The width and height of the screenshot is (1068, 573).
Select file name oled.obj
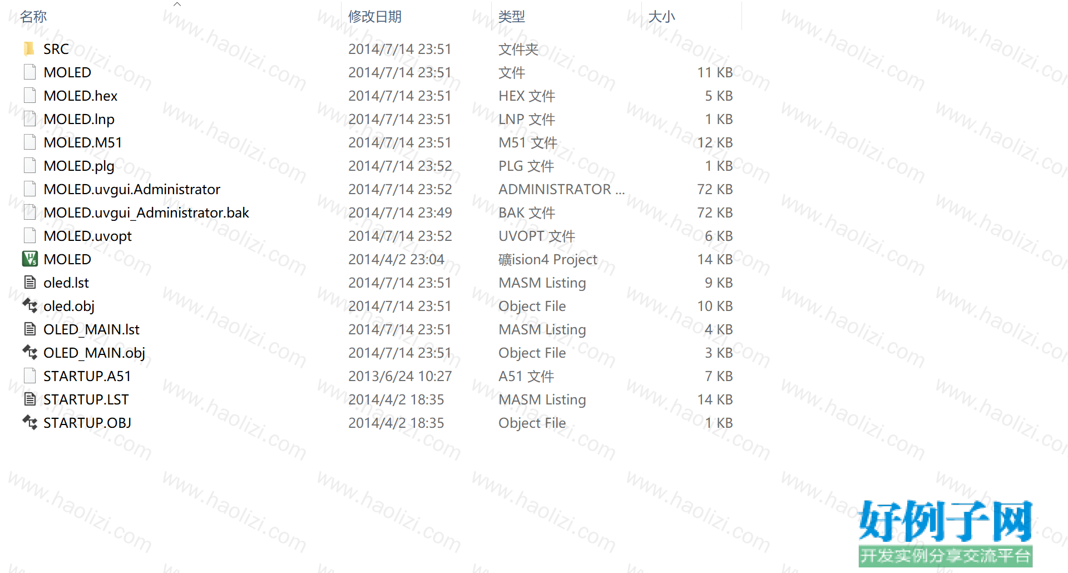point(69,306)
